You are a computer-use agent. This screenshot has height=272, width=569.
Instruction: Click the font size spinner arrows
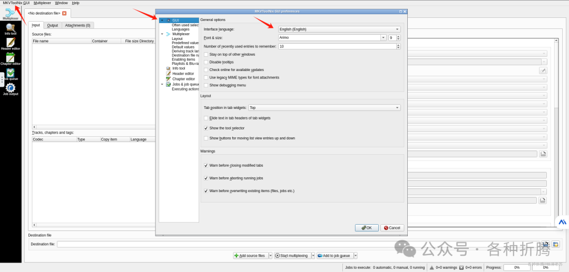pos(398,38)
